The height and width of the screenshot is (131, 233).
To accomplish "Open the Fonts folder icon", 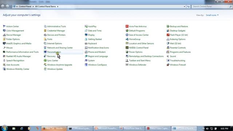I will (x=45, y=39).
